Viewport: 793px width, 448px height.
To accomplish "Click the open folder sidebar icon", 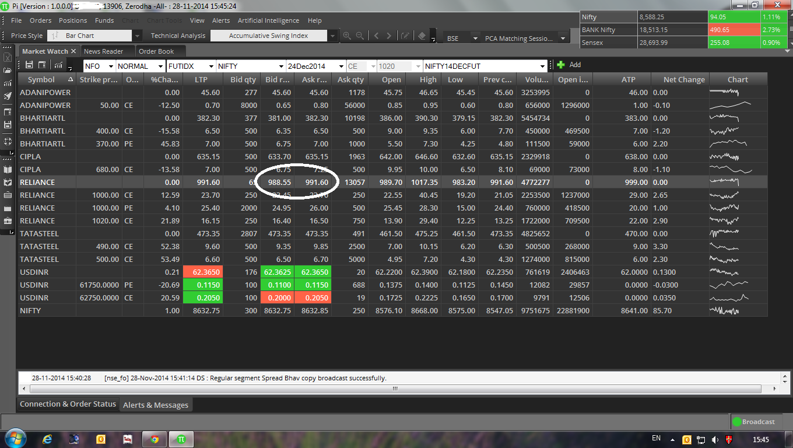I will (8, 71).
